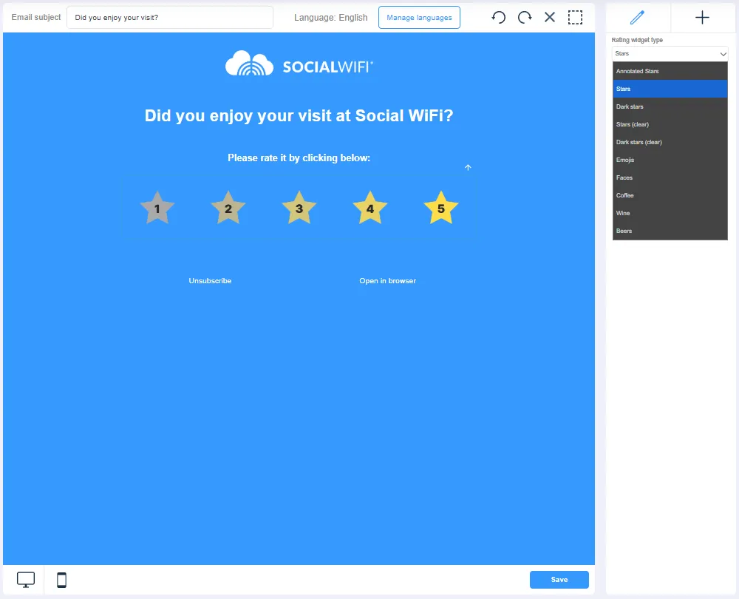
Task: Open the plus add-element tab
Action: click(x=702, y=18)
